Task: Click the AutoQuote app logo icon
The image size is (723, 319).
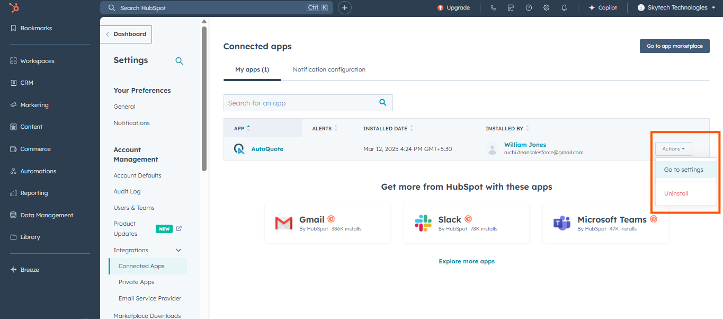Action: (x=239, y=149)
